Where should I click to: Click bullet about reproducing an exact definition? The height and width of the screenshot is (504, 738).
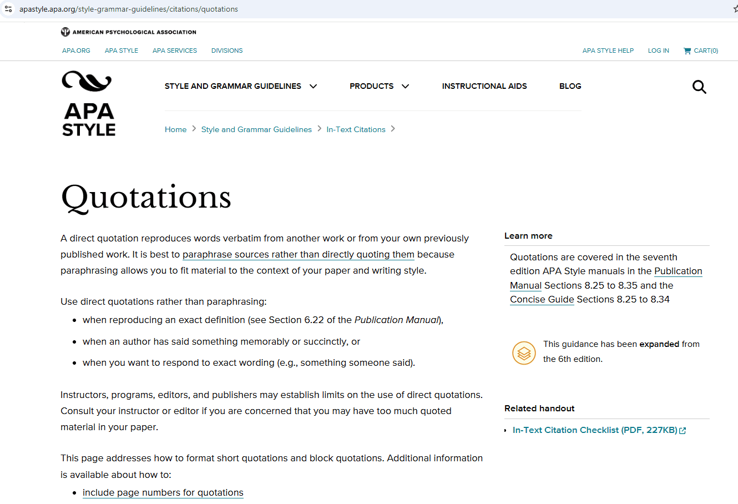click(263, 320)
